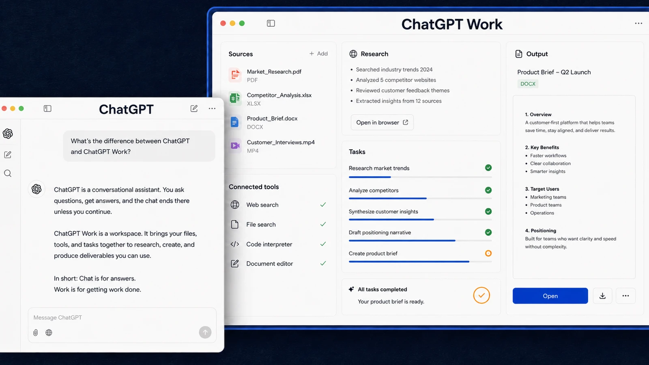Download the product brief output

[603, 296]
